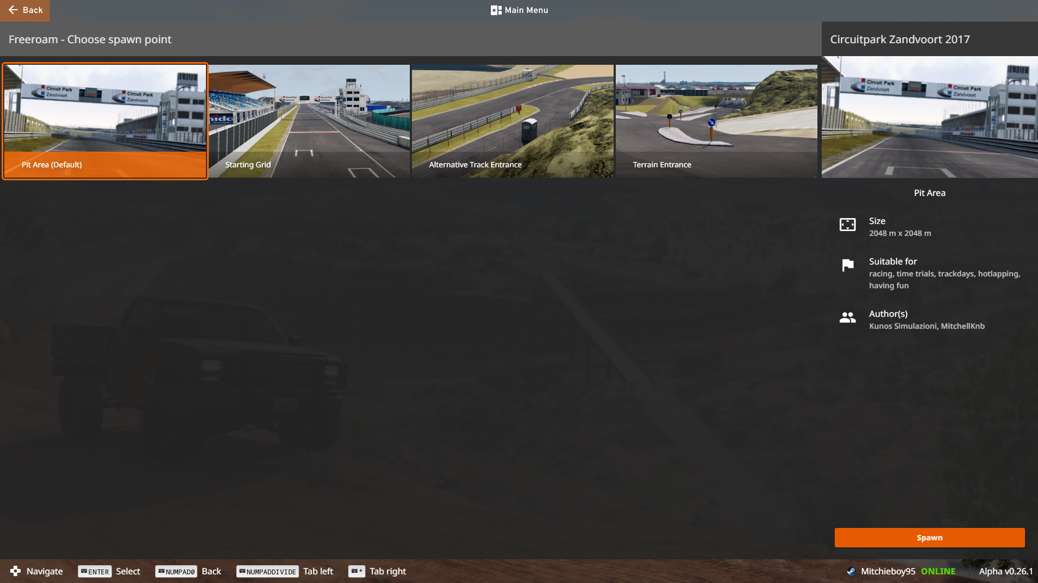Click the large Pit Area preview image
The width and height of the screenshot is (1038, 583).
point(930,117)
